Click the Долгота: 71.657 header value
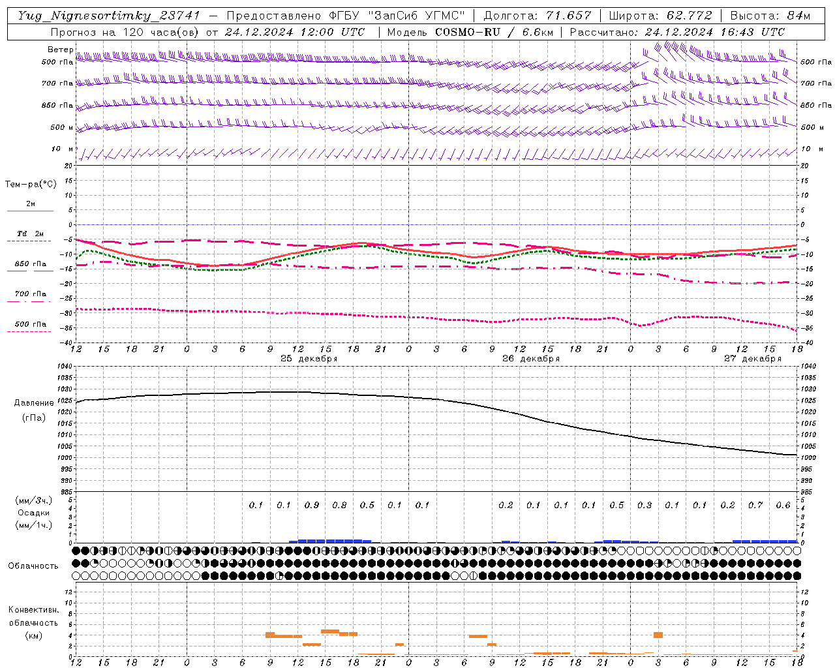This screenshot has width=835, height=668. coord(538,16)
